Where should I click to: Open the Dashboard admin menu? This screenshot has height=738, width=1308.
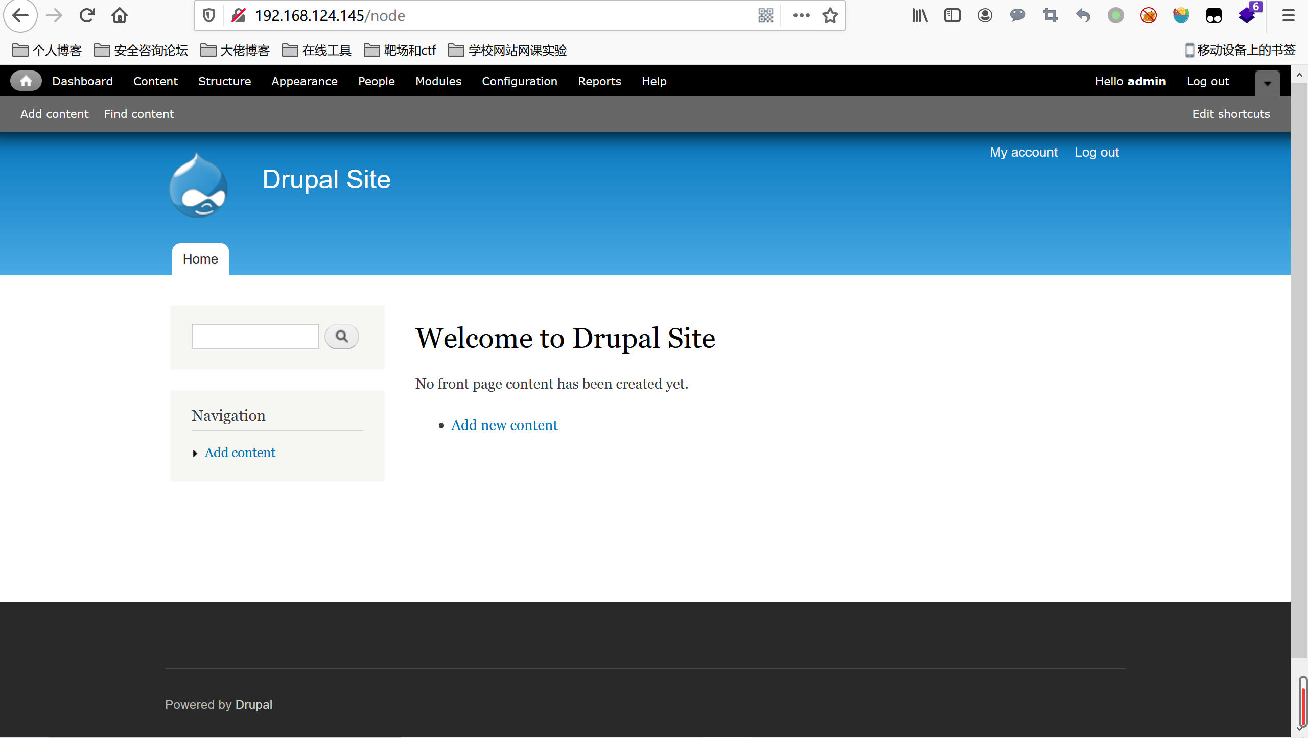82,81
